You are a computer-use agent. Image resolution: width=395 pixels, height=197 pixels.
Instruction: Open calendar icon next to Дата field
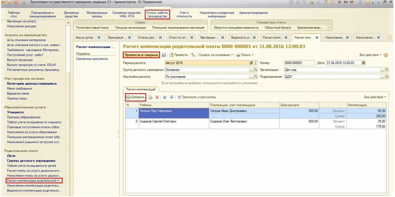(x=363, y=63)
